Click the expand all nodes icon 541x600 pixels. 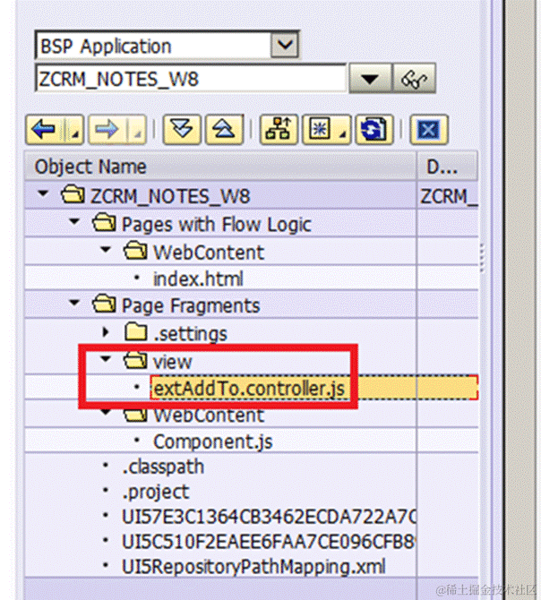tap(182, 130)
